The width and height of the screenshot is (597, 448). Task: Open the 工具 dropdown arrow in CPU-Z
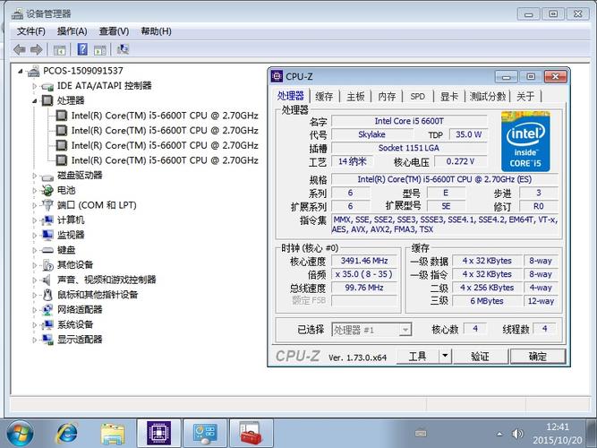(x=445, y=357)
